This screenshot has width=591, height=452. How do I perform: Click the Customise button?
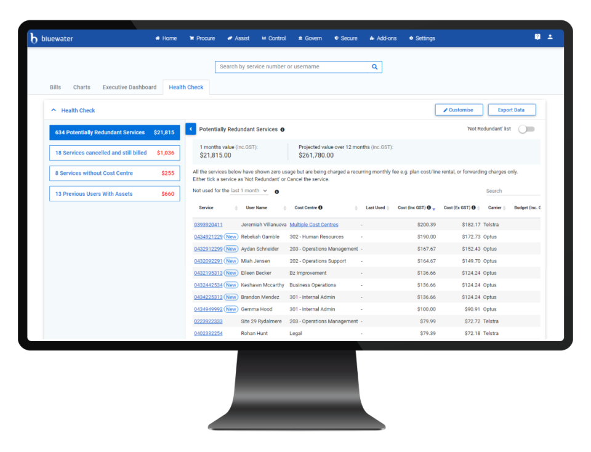[x=459, y=110]
